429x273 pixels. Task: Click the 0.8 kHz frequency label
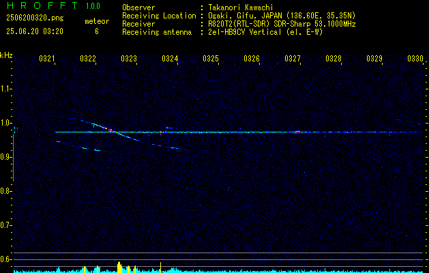pos(5,191)
